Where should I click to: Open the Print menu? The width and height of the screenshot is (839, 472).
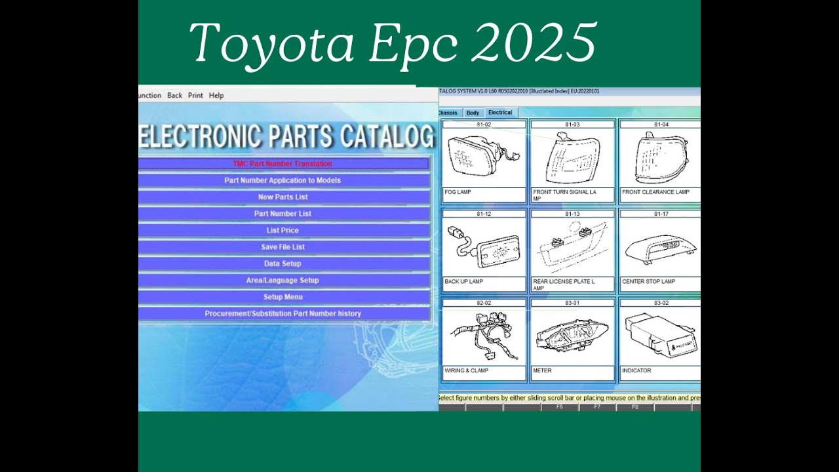(x=195, y=95)
